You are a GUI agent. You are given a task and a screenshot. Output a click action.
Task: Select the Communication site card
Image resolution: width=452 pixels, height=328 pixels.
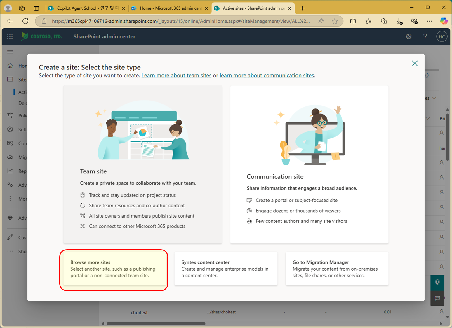coord(309,164)
